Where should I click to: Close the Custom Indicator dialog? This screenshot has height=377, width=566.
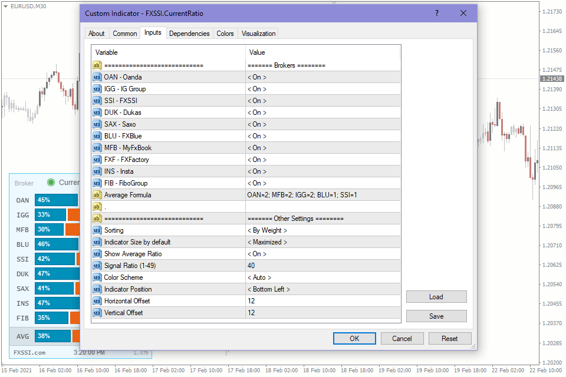tap(463, 14)
